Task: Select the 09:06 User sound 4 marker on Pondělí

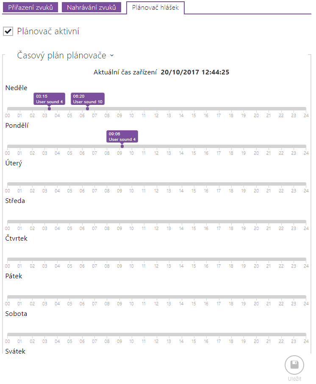Action: coord(122,137)
